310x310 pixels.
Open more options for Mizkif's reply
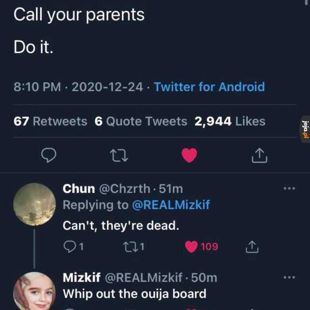[289, 278]
